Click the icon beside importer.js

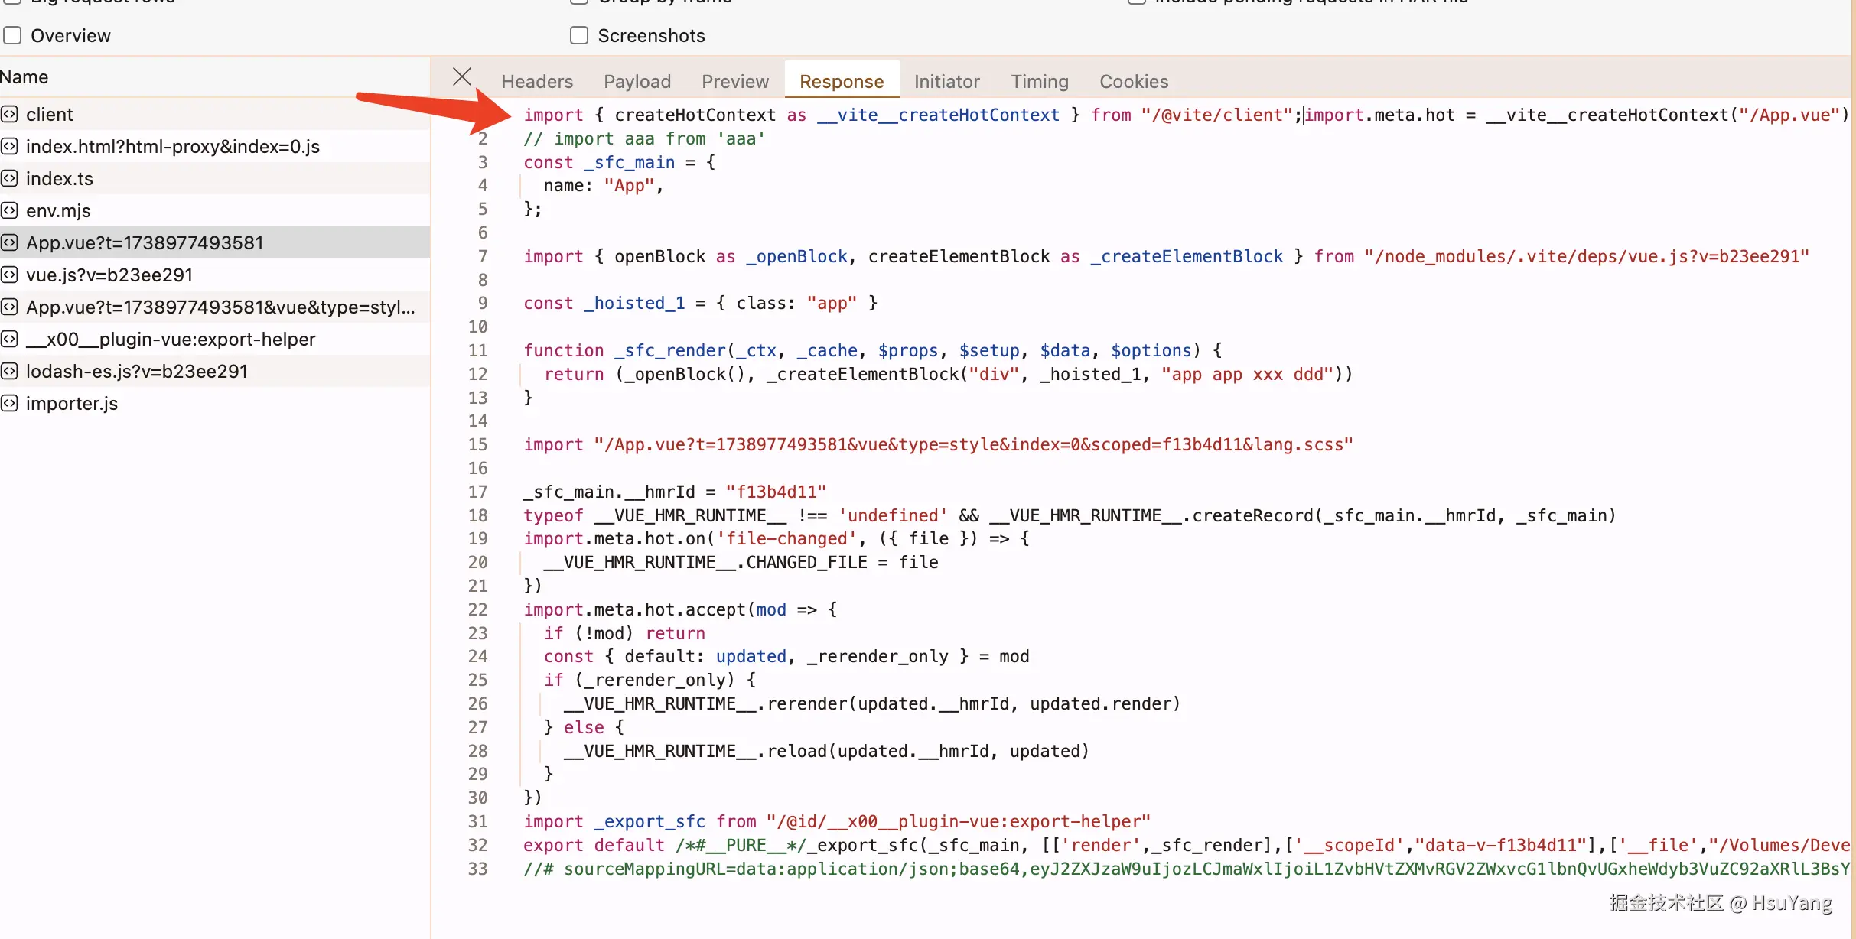click(9, 404)
